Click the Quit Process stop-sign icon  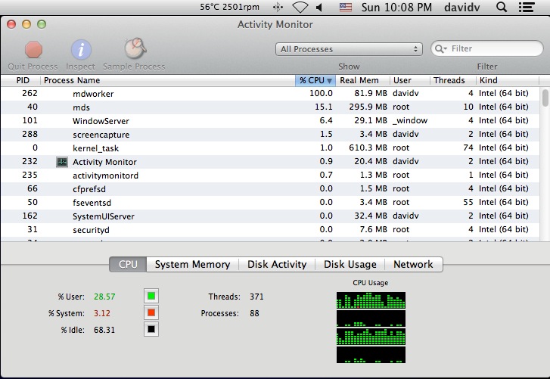[x=34, y=49]
